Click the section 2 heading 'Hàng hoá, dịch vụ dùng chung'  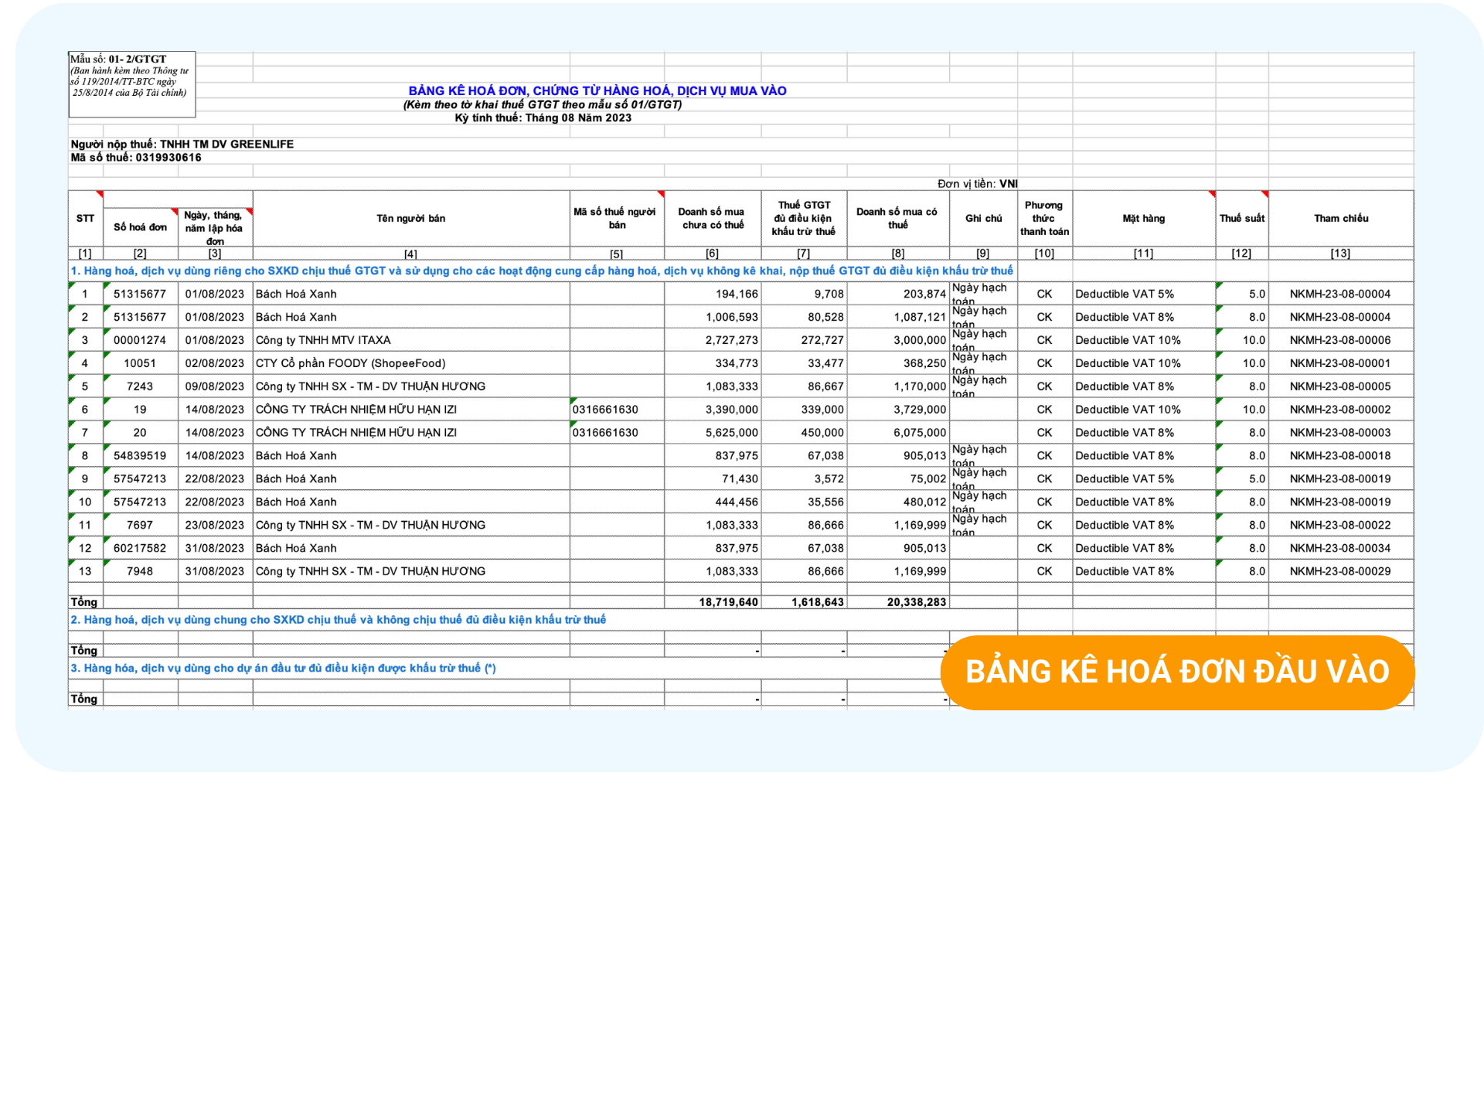(338, 620)
